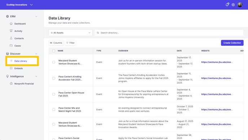Open website link for Kindling Accelerator row

(217, 78)
